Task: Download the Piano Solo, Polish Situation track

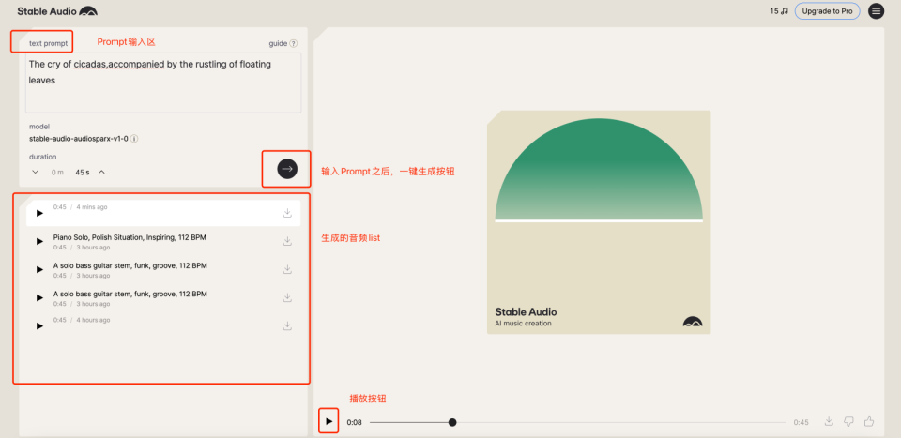Action: coord(287,241)
